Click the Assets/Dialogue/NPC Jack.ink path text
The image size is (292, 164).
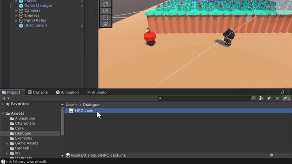[x=98, y=155]
